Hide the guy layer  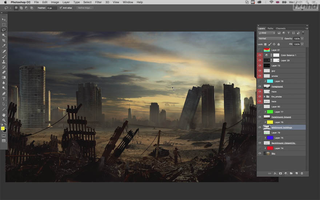coord(260,71)
